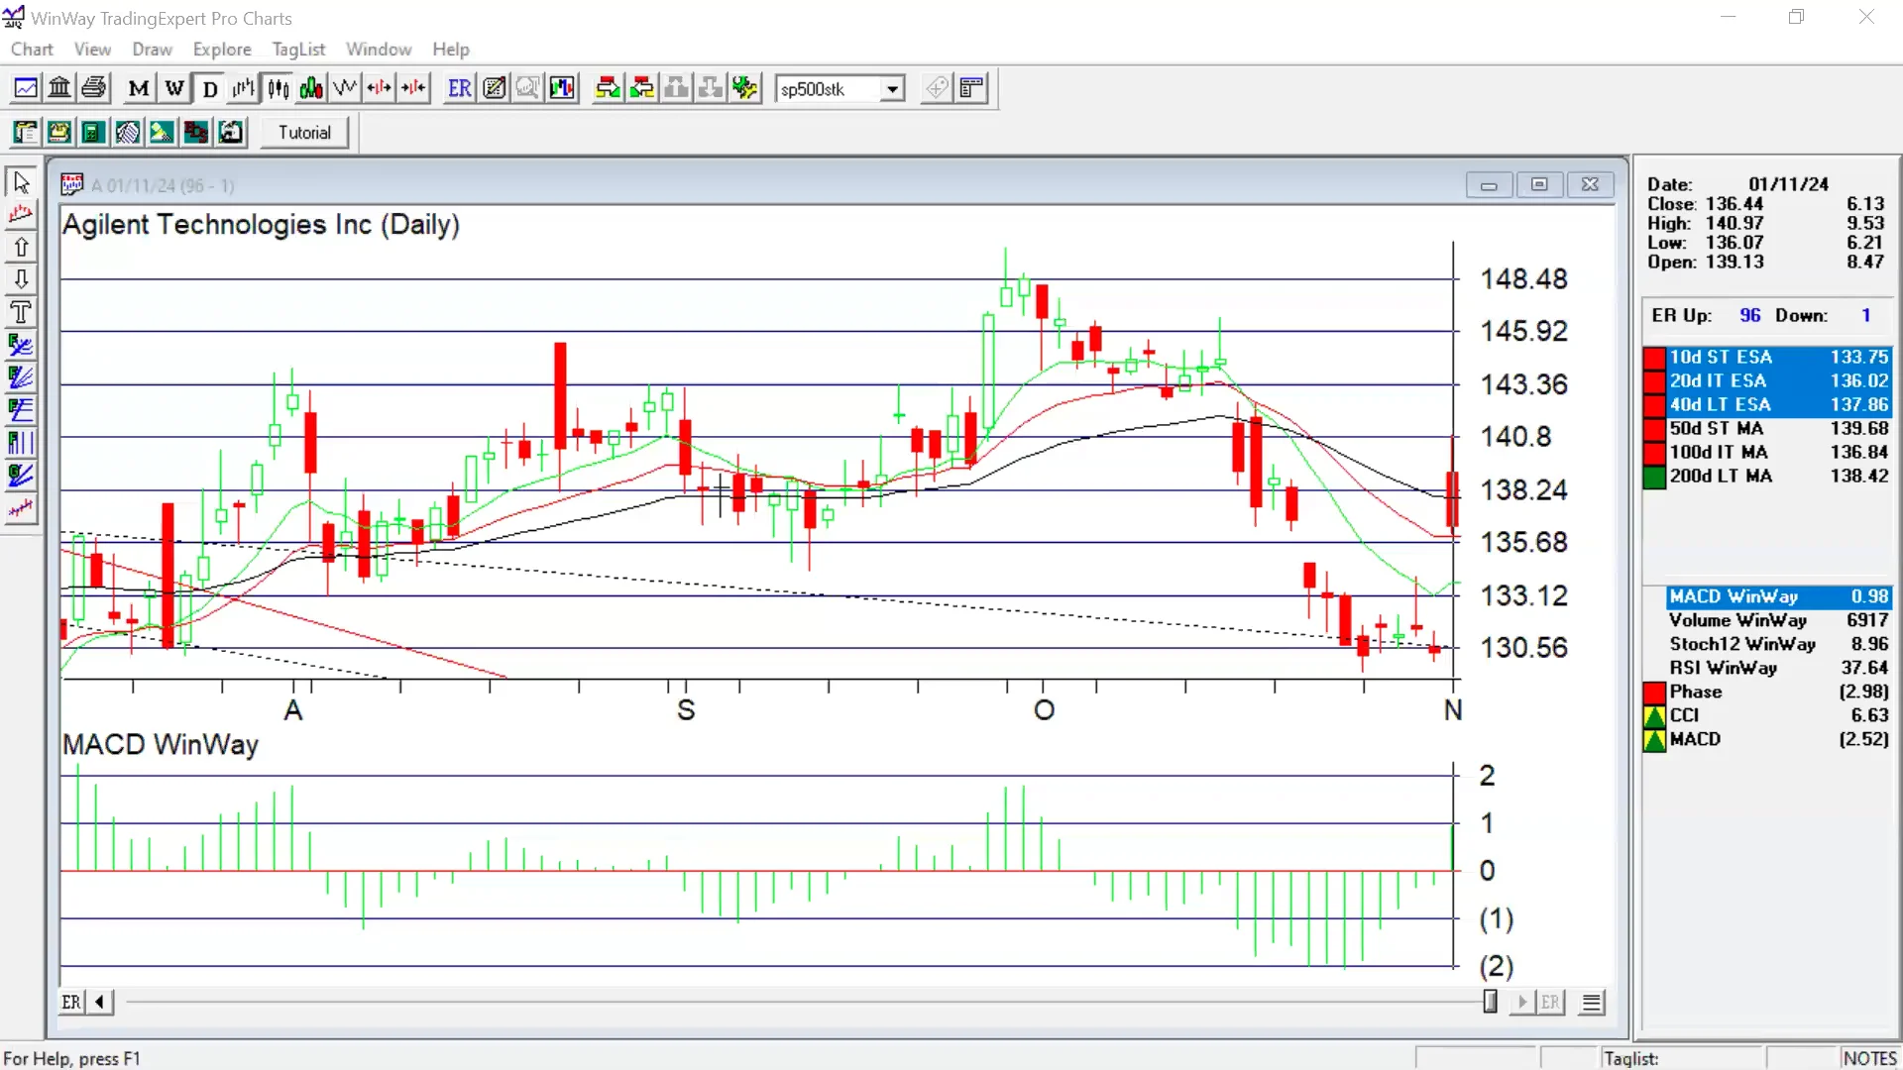Image resolution: width=1903 pixels, height=1070 pixels.
Task: Toggle Weekly chart period with the W button
Action: tap(174, 87)
